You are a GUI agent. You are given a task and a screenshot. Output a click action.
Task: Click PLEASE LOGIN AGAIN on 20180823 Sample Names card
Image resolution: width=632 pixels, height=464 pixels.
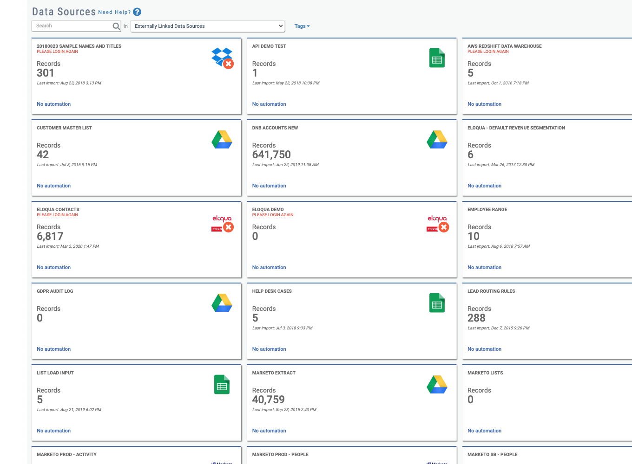tap(57, 52)
